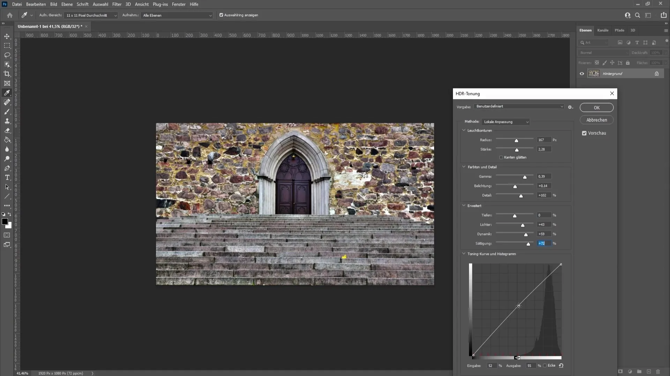The image size is (670, 376).
Task: Click the Sättigung slider handle
Action: [528, 244]
